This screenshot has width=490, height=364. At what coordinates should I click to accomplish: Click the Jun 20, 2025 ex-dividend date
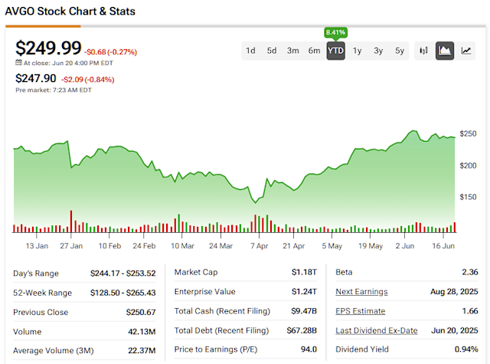[x=455, y=330]
